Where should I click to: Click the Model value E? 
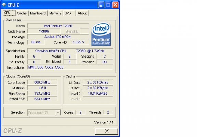pos(70,57)
